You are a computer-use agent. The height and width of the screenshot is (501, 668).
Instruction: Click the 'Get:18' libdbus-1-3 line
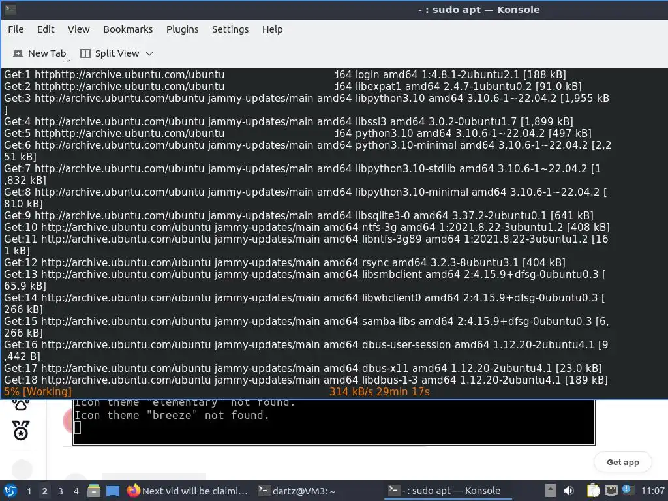(x=306, y=380)
